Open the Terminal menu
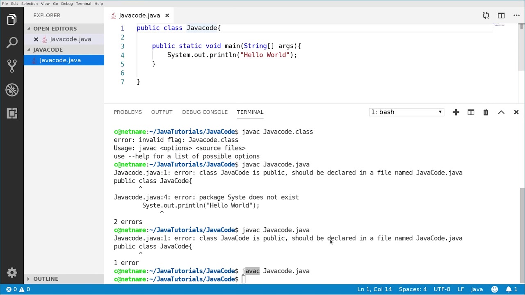The image size is (525, 295). click(x=84, y=4)
